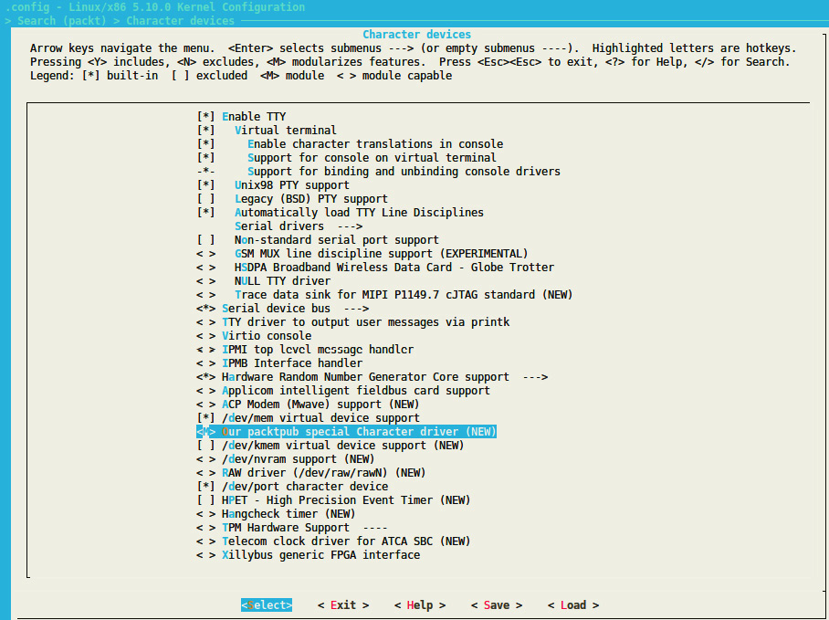Select the IPMB Interface handler entry
The height and width of the screenshot is (620, 829).
tap(291, 363)
